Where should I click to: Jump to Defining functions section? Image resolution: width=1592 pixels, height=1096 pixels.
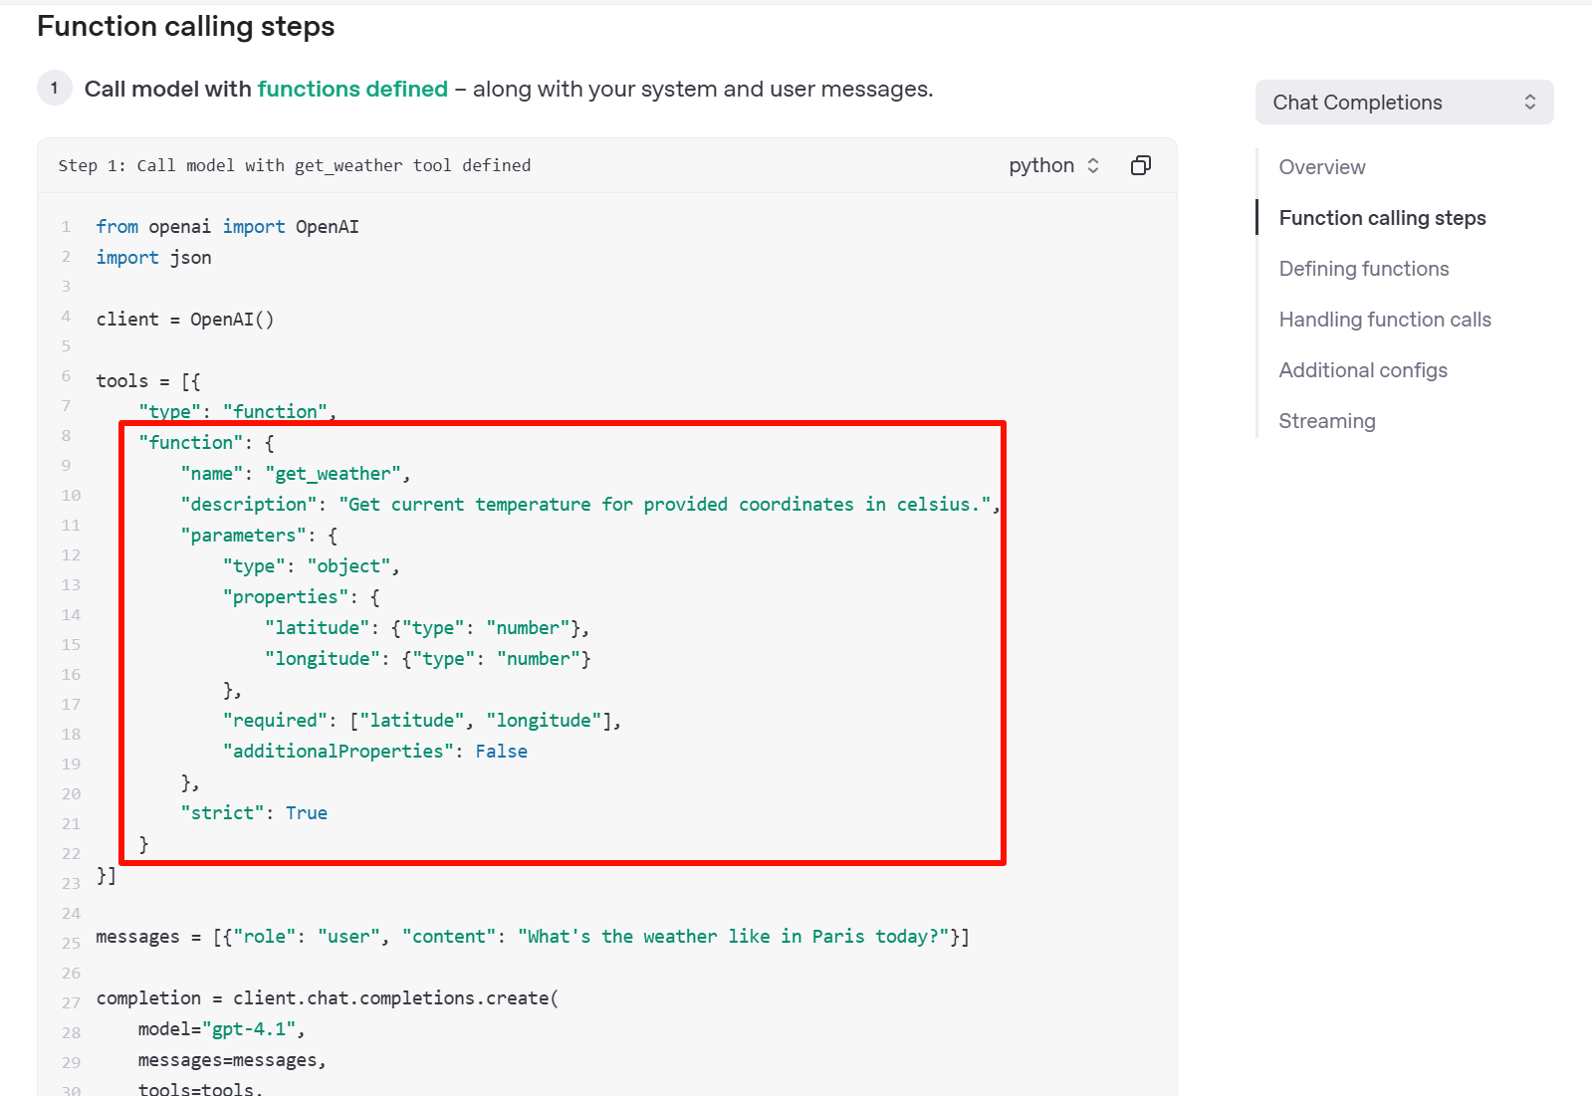click(x=1364, y=269)
